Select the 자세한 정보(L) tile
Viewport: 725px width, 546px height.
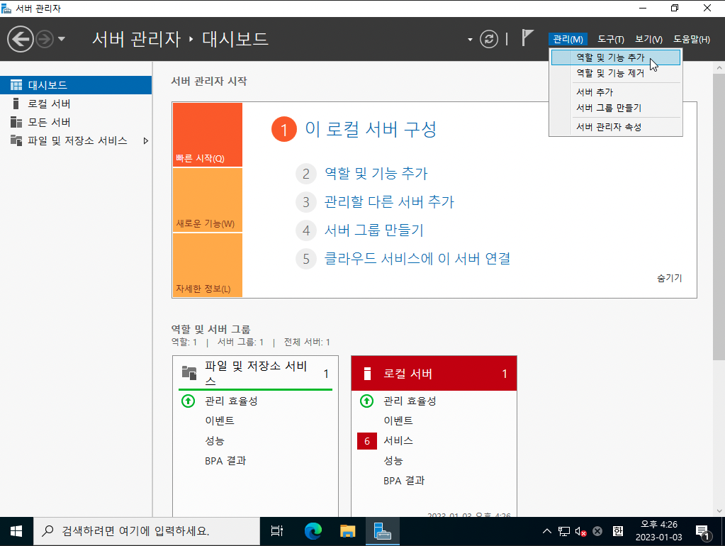coord(208,265)
